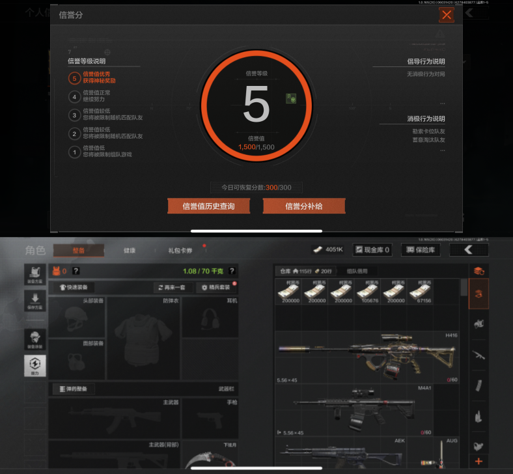513x474 pixels.
Task: Select the 组队借用 team borrow tab
Action: coord(357,271)
